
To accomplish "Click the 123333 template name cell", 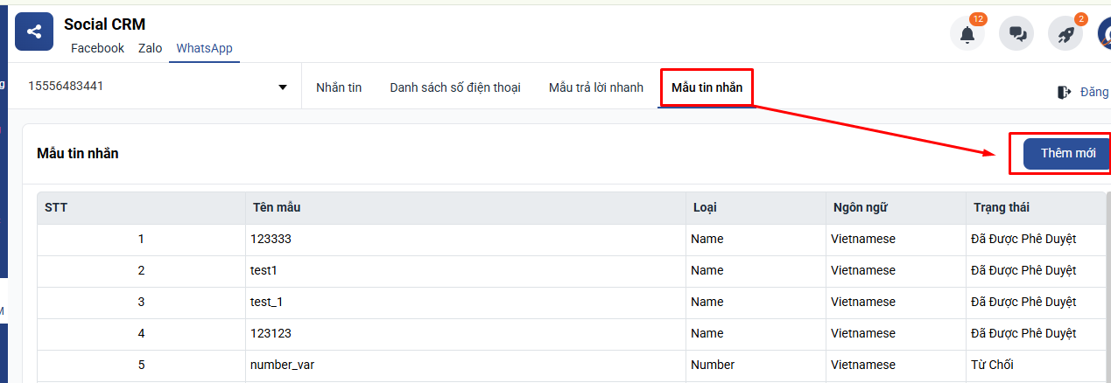I will click(271, 239).
